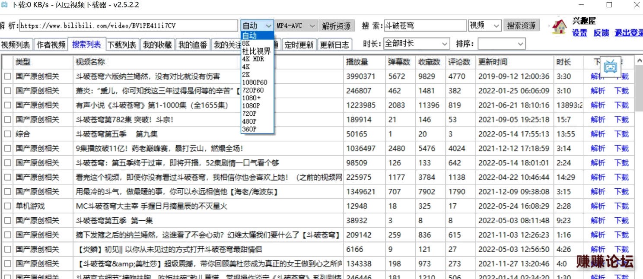Screen dimensions: 643x279
Task: Choose 1080P60 from the quality list
Action: [x=255, y=82]
